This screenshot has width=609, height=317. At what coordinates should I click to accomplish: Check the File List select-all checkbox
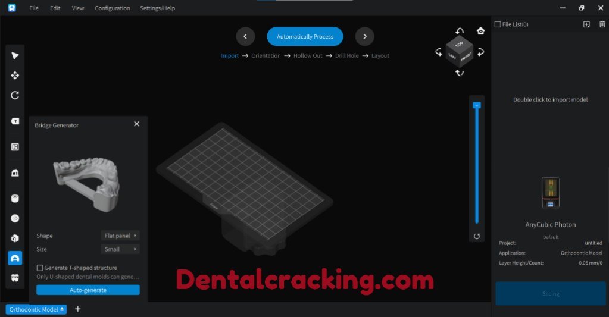point(498,24)
